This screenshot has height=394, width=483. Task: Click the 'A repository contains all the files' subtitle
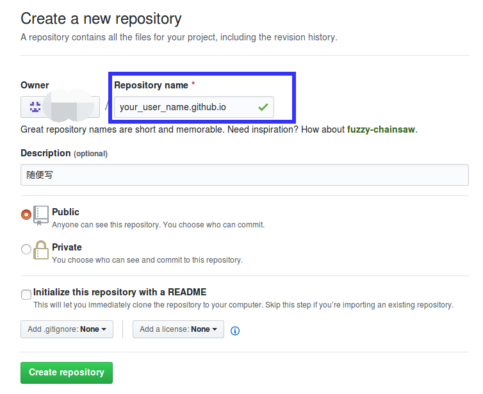click(179, 37)
